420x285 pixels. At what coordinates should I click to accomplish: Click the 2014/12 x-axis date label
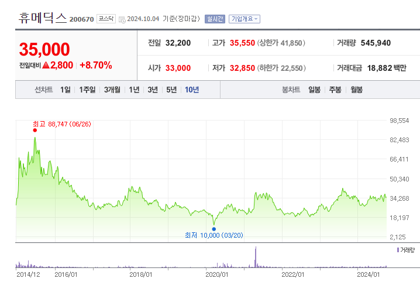pos(29,274)
